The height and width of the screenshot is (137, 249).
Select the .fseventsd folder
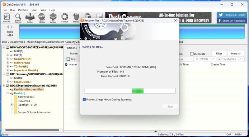[24, 101]
